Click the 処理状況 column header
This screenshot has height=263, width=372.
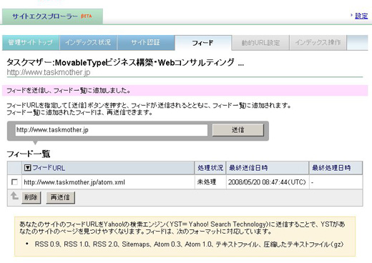pos(210,168)
